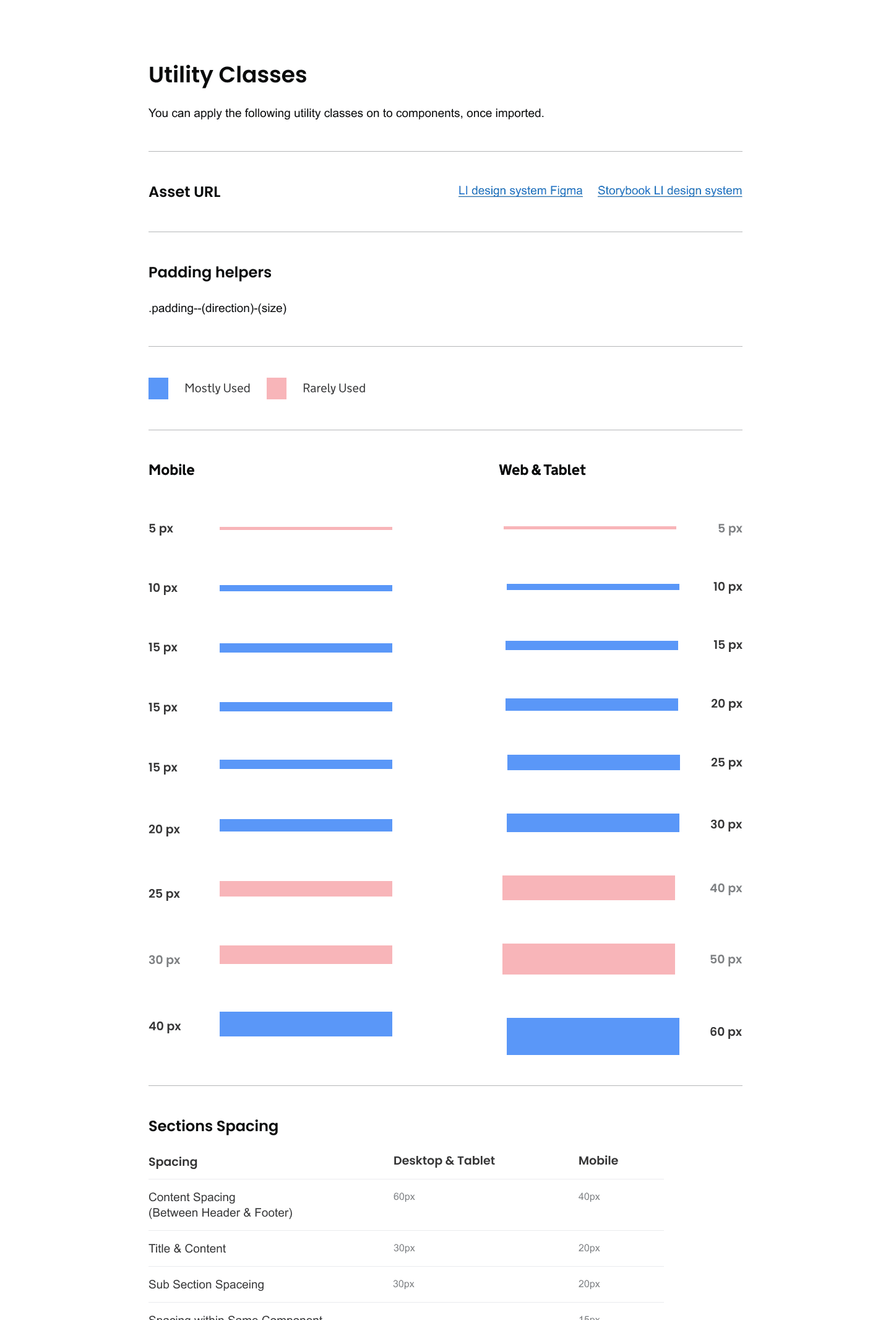This screenshot has width=891, height=1320.
Task: Click the Content Spacing table row
Action: [406, 1205]
